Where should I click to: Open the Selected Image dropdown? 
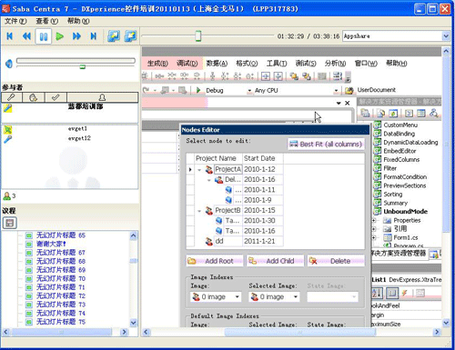295,296
